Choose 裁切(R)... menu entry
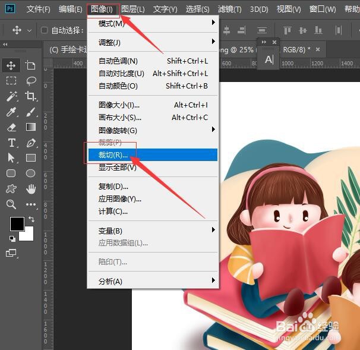 (153, 154)
